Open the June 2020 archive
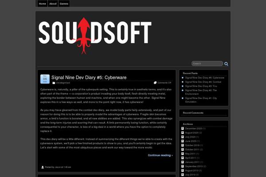 (191, 141)
